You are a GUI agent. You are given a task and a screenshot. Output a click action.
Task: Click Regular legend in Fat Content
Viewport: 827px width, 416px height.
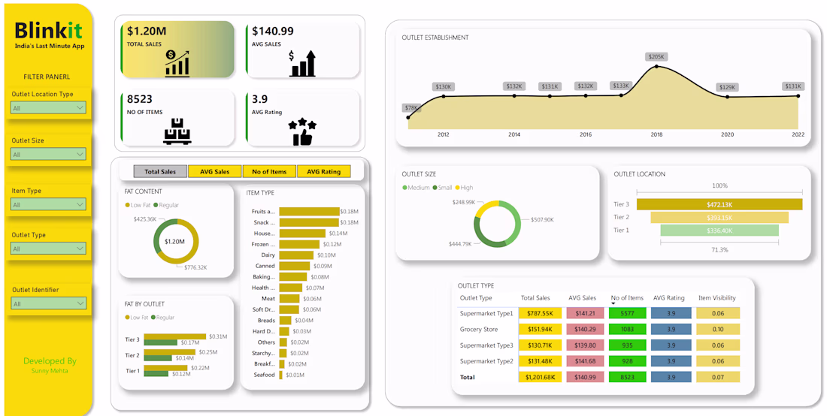click(165, 205)
